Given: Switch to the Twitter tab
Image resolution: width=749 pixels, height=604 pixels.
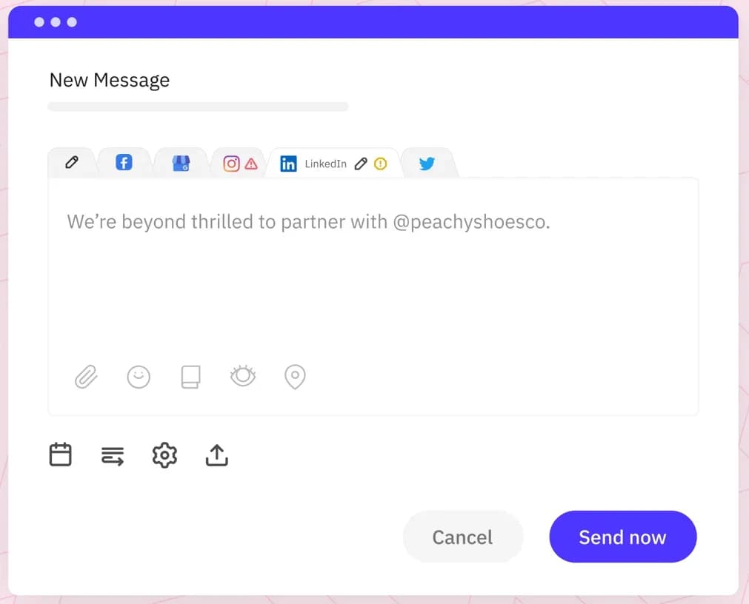Looking at the screenshot, I should (427, 164).
